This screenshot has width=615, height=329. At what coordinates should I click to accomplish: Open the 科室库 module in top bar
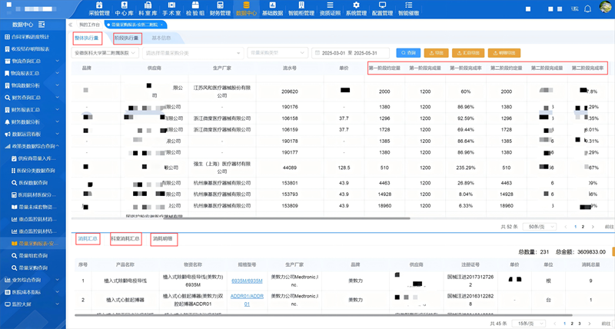[x=148, y=8]
